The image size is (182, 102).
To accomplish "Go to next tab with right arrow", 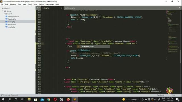I will 39,8.
